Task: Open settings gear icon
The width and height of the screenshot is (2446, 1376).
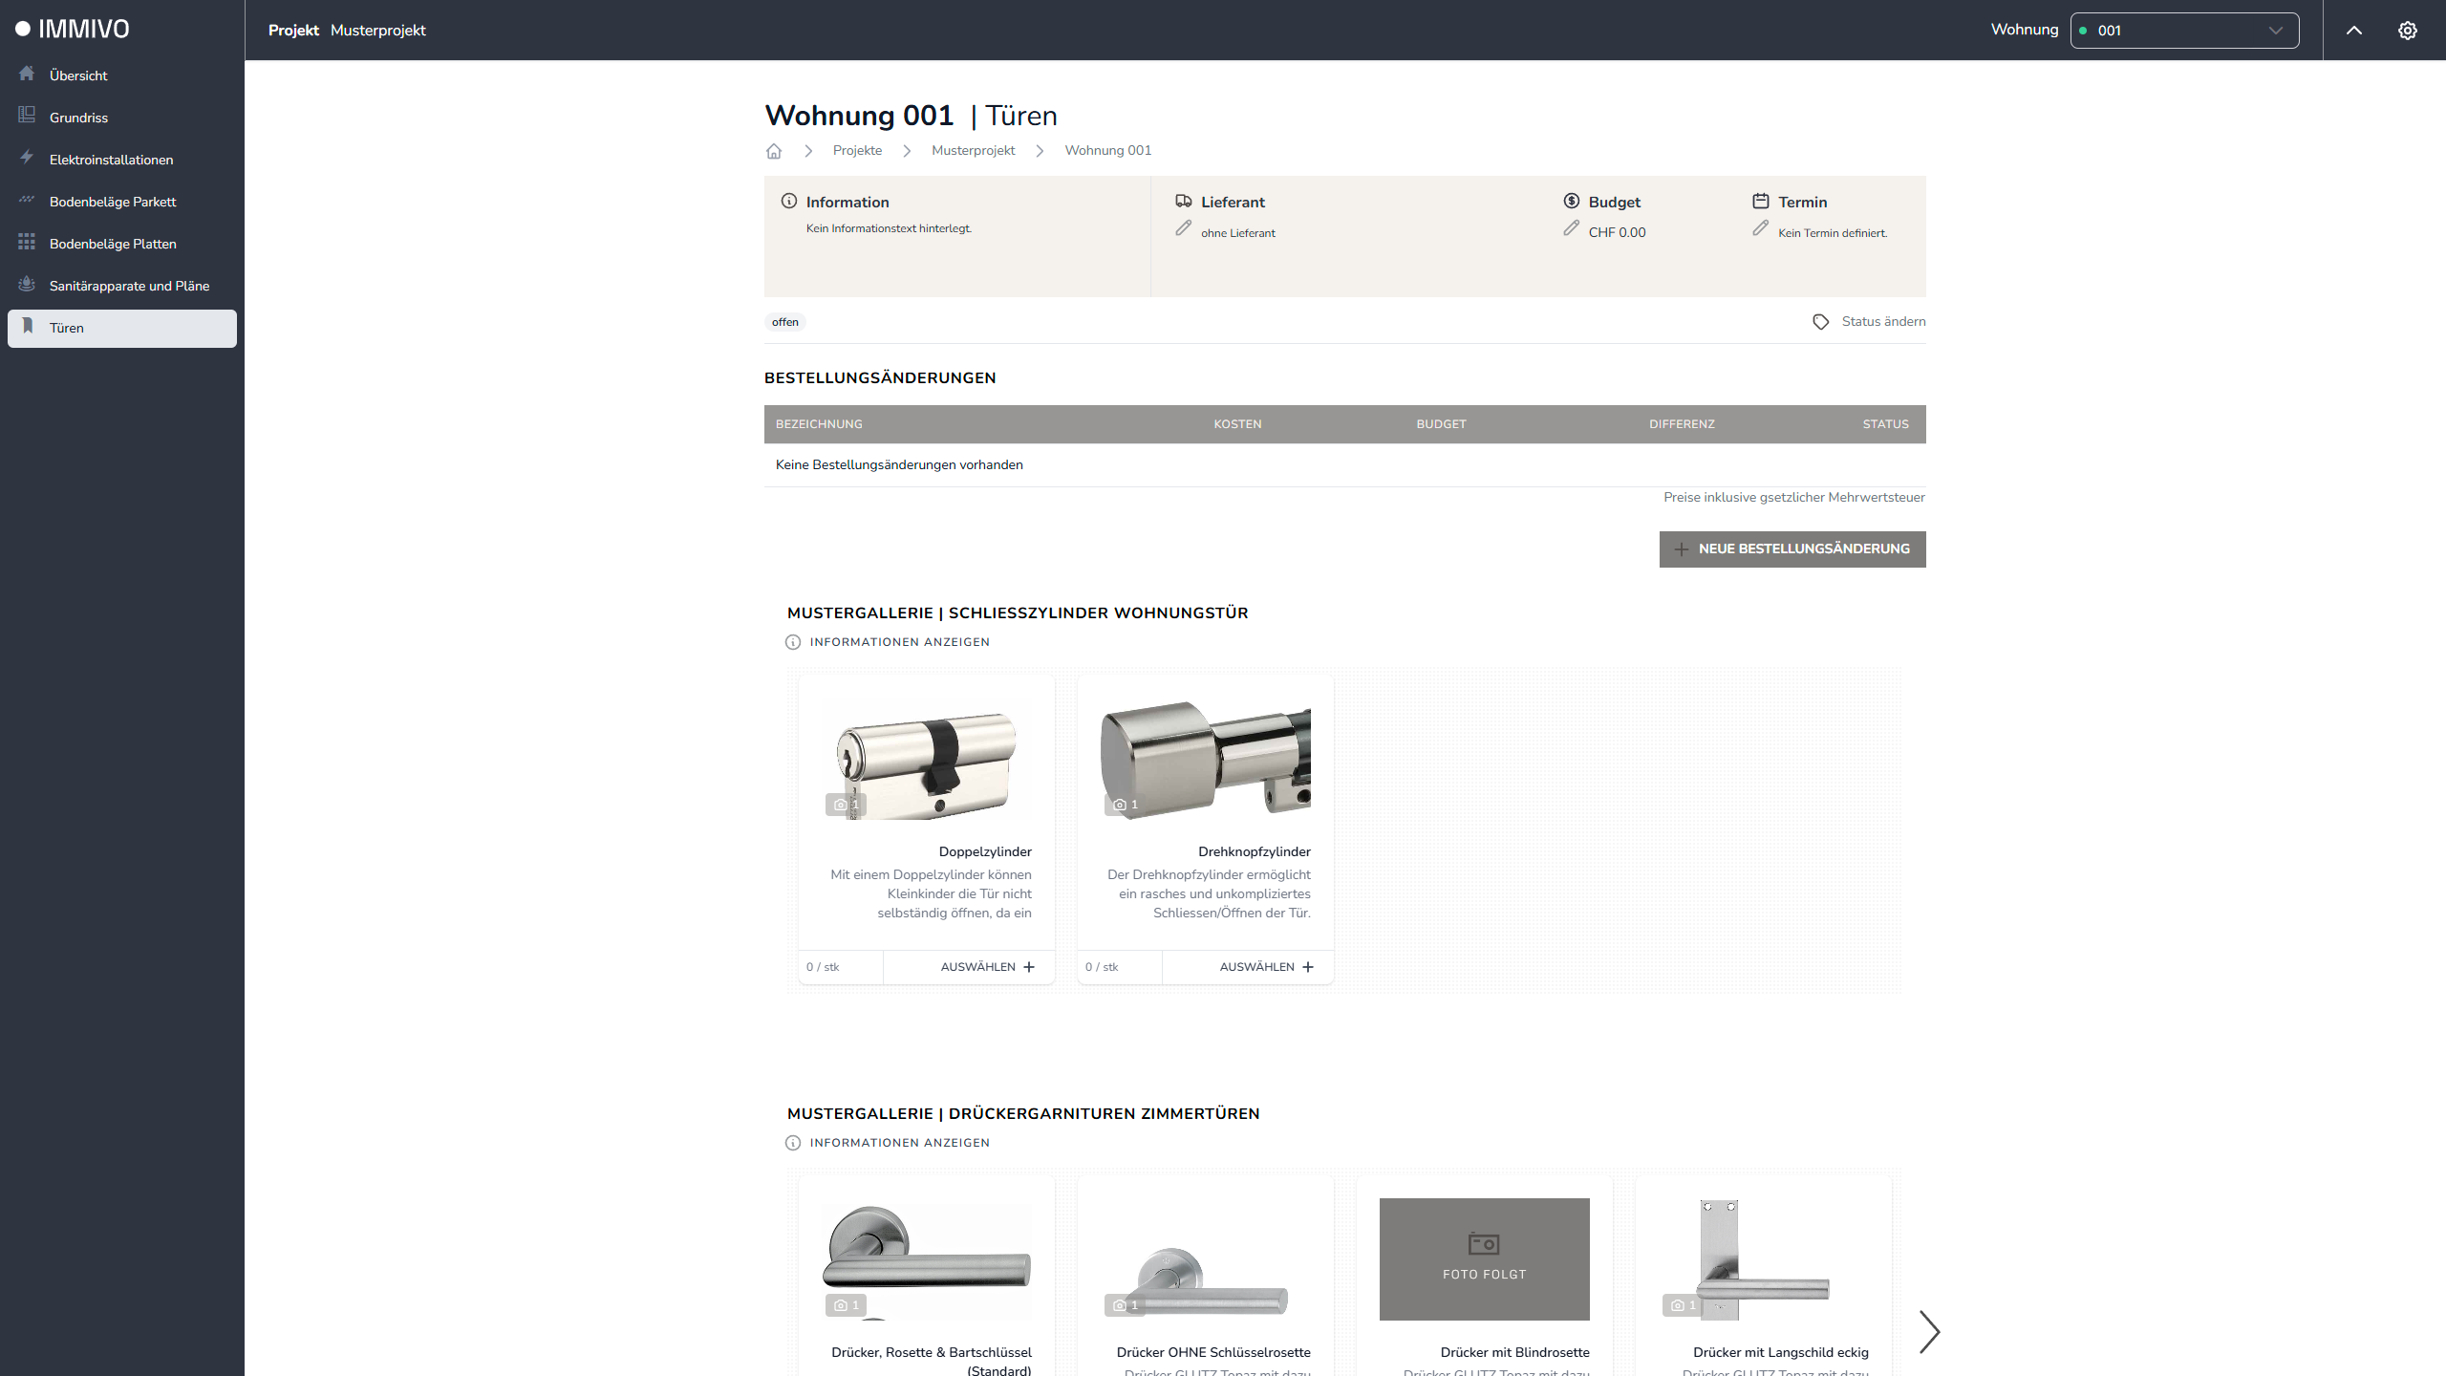Action: pos(2407,31)
